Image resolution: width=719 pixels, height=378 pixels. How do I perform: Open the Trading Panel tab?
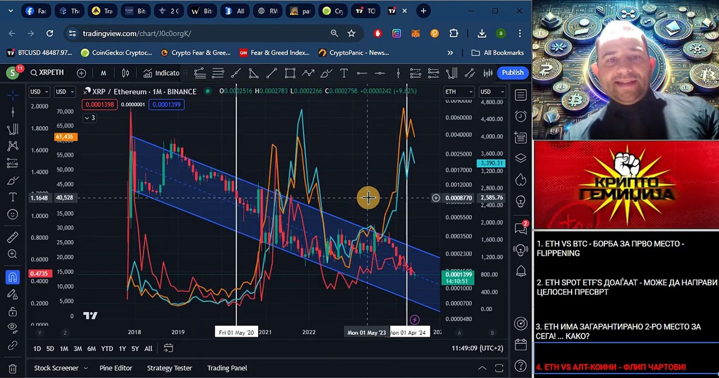coord(227,368)
